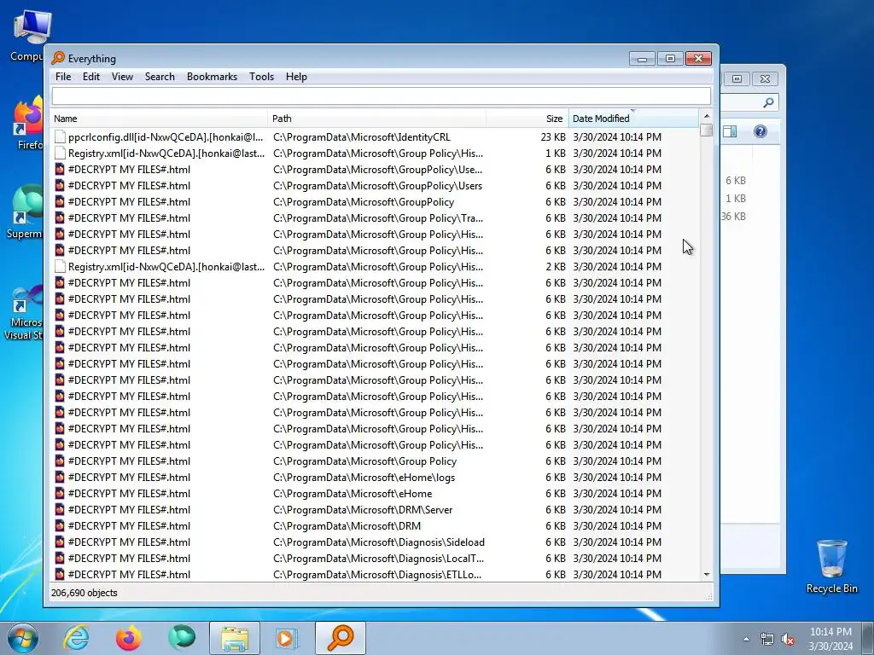
Task: Select the ransom note in Diagnosis\ETLLo... path
Action: point(374,574)
